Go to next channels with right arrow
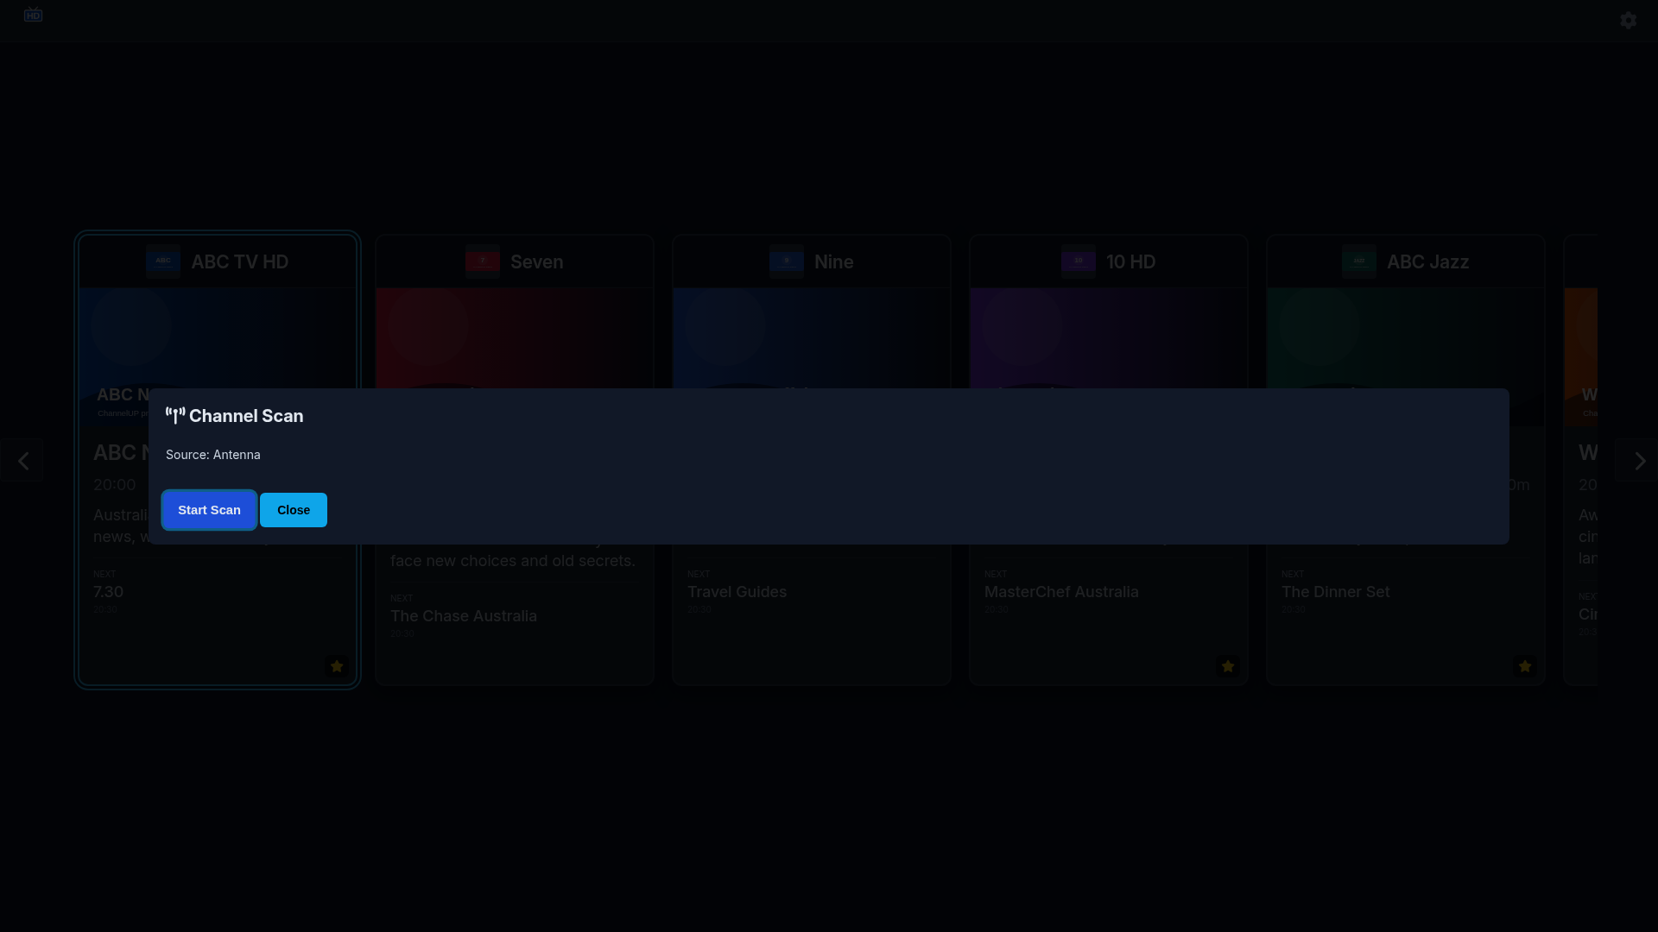The image size is (1658, 932). pos(1636,460)
